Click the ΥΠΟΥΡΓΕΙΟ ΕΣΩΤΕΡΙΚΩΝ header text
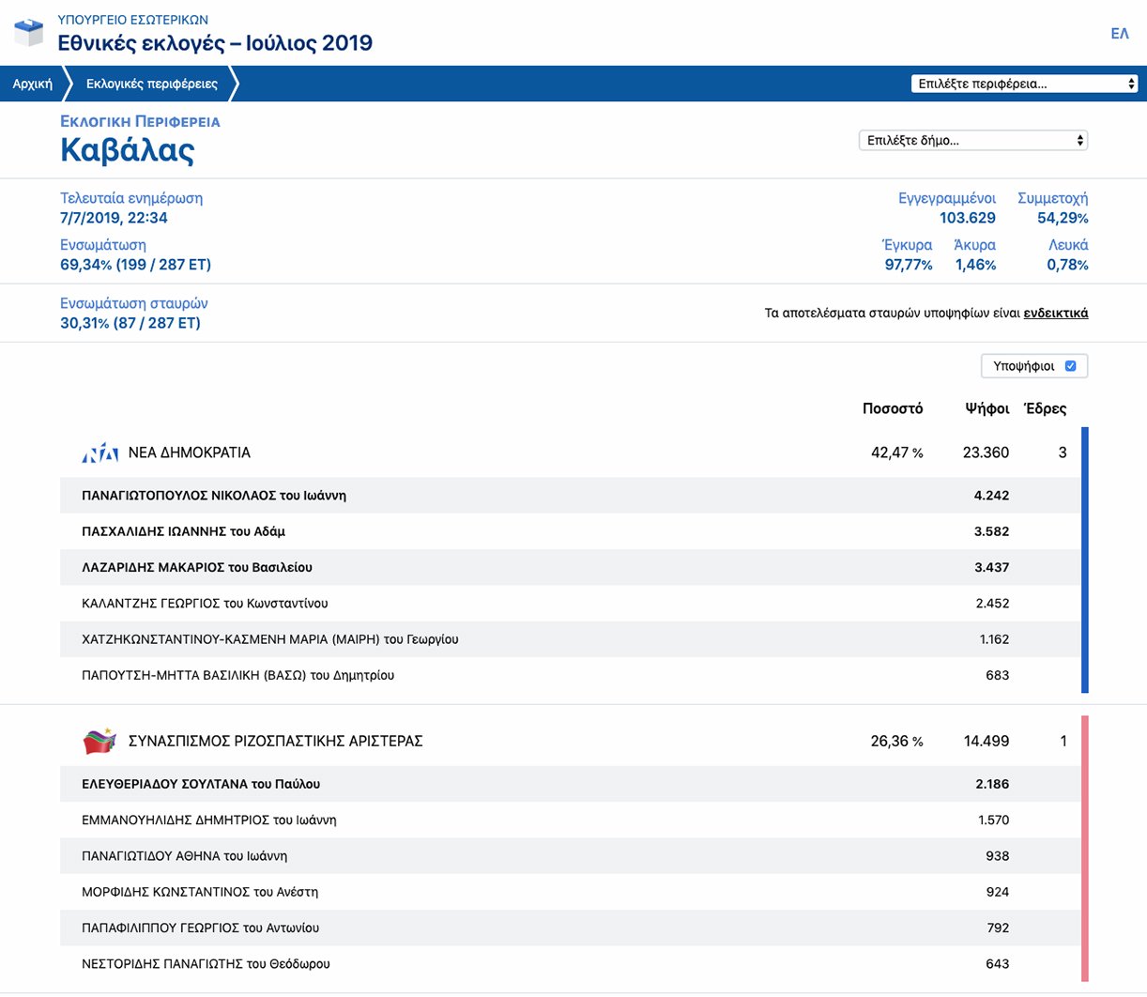The image size is (1147, 997). (x=133, y=20)
